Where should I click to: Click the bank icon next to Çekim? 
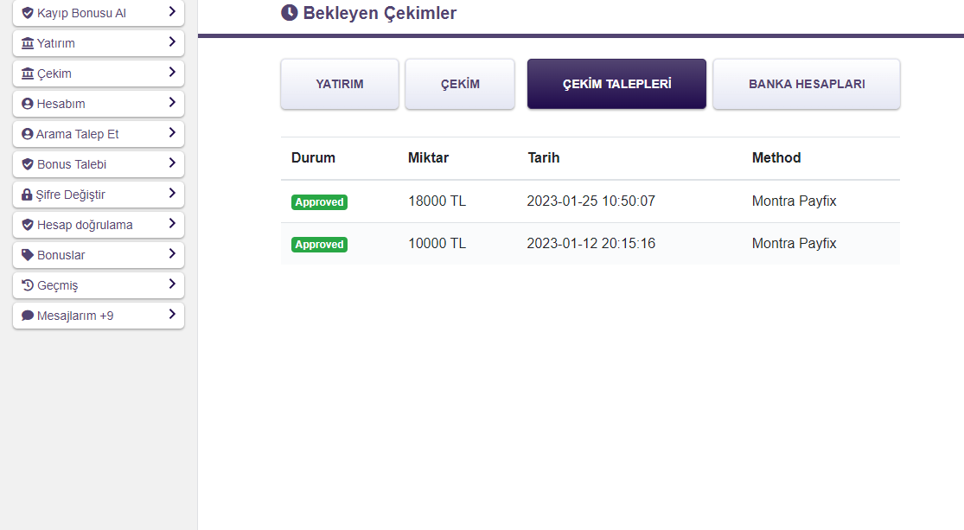[x=28, y=73]
